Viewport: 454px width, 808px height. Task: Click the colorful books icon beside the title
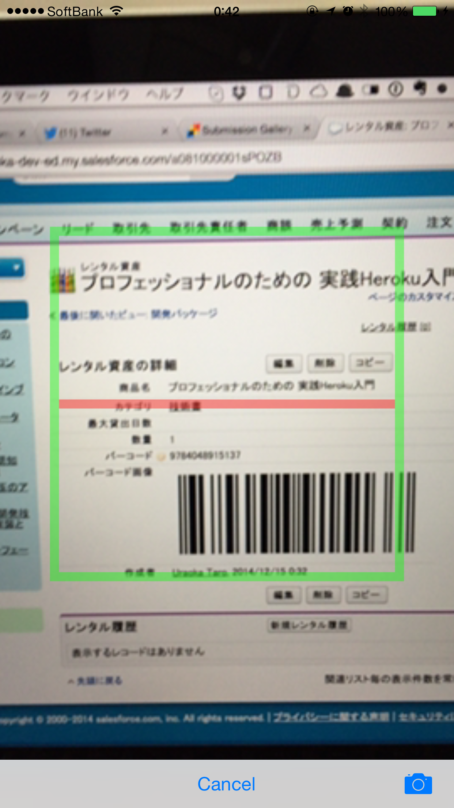63,281
